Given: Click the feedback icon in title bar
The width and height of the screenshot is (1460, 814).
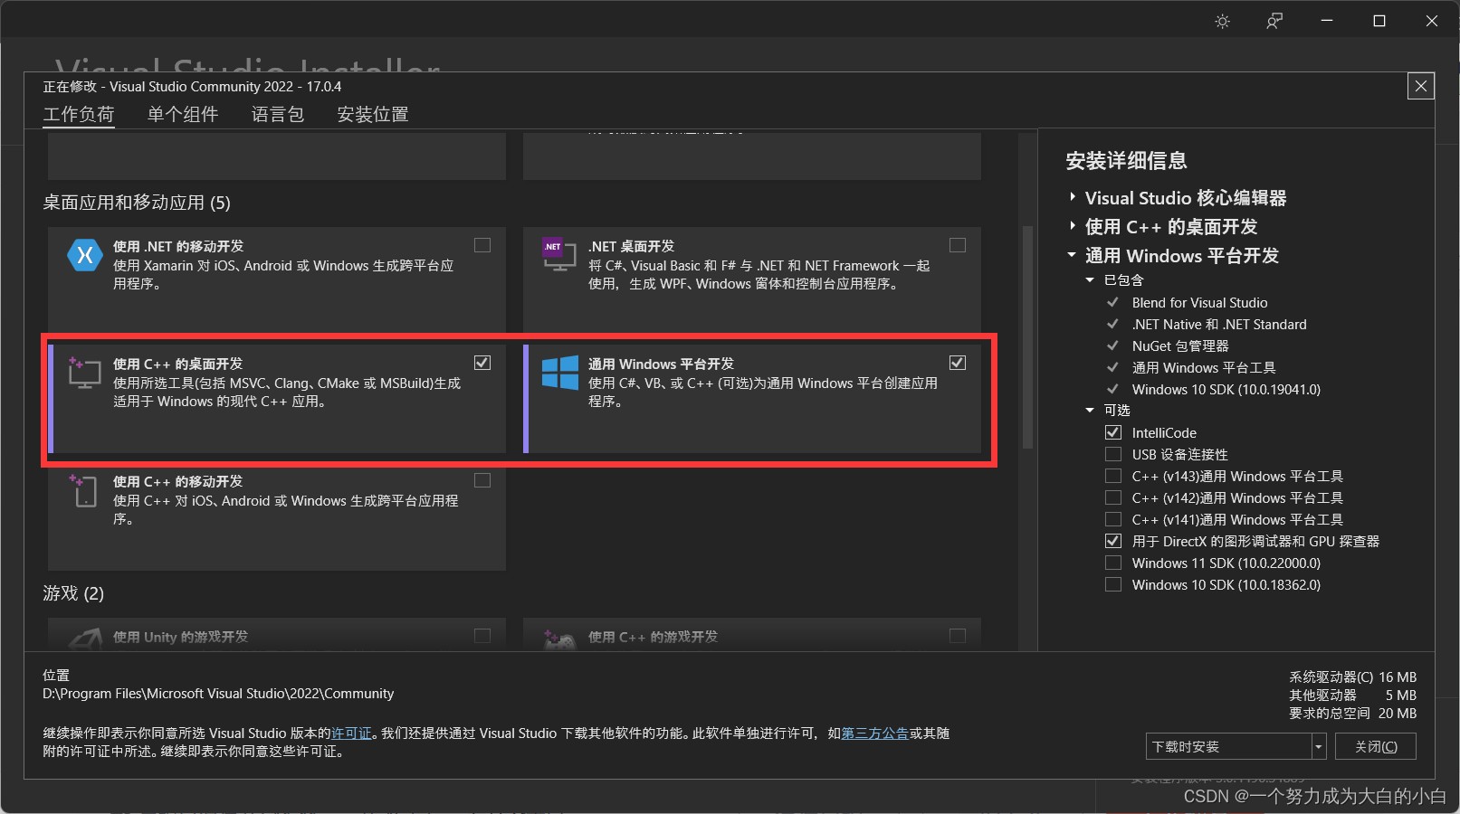Looking at the screenshot, I should (x=1274, y=20).
